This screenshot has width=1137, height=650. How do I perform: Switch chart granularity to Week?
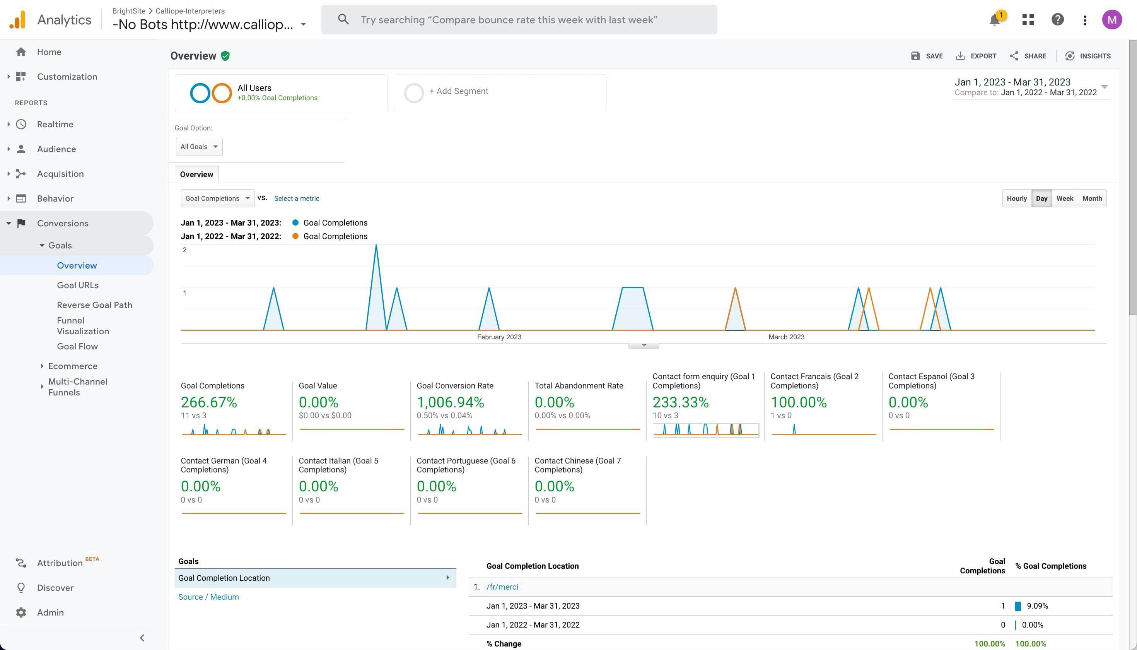(1064, 198)
